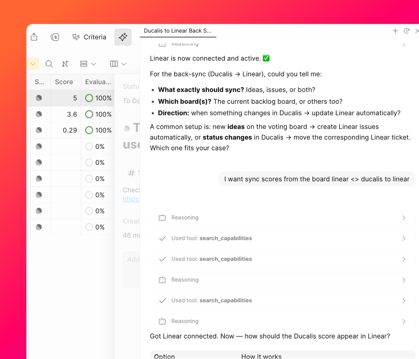The image size is (419, 359).
Task: Select the score cell showing 3.6
Action: pyautogui.click(x=66, y=114)
